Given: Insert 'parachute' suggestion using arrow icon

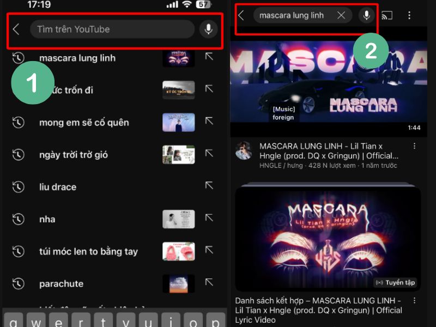Looking at the screenshot, I should 209,282.
